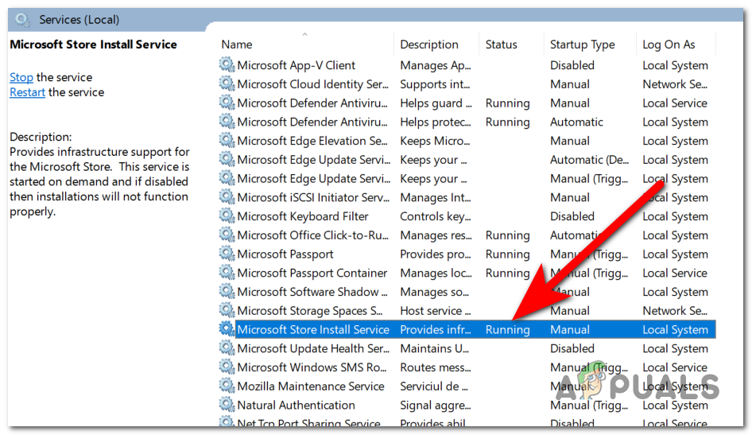752x435 pixels.
Task: Select the Microsoft Software Shadow Copy service
Action: click(312, 292)
